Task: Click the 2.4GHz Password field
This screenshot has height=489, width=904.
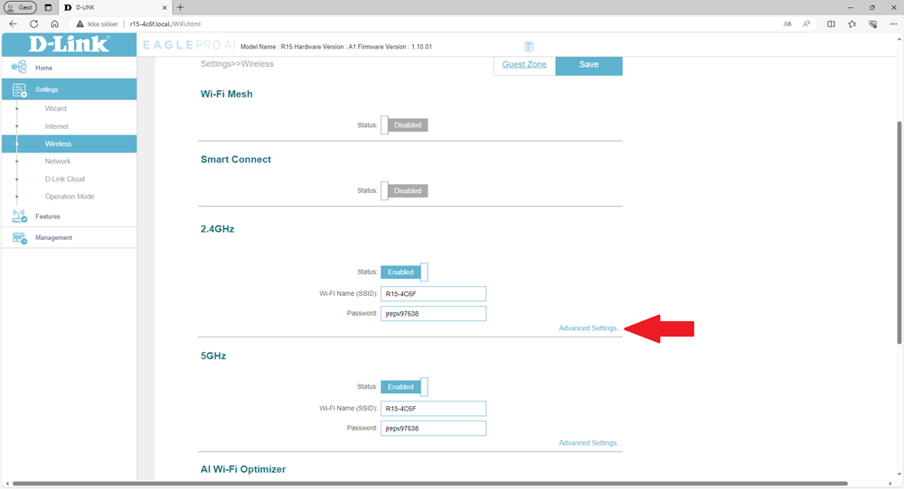Action: [x=433, y=314]
